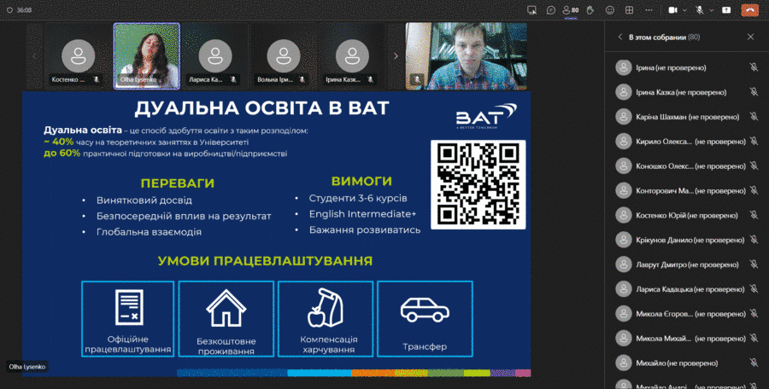Click muted mic icon for Кирило Олекса...
Image resolution: width=769 pixels, height=389 pixels.
point(754,142)
